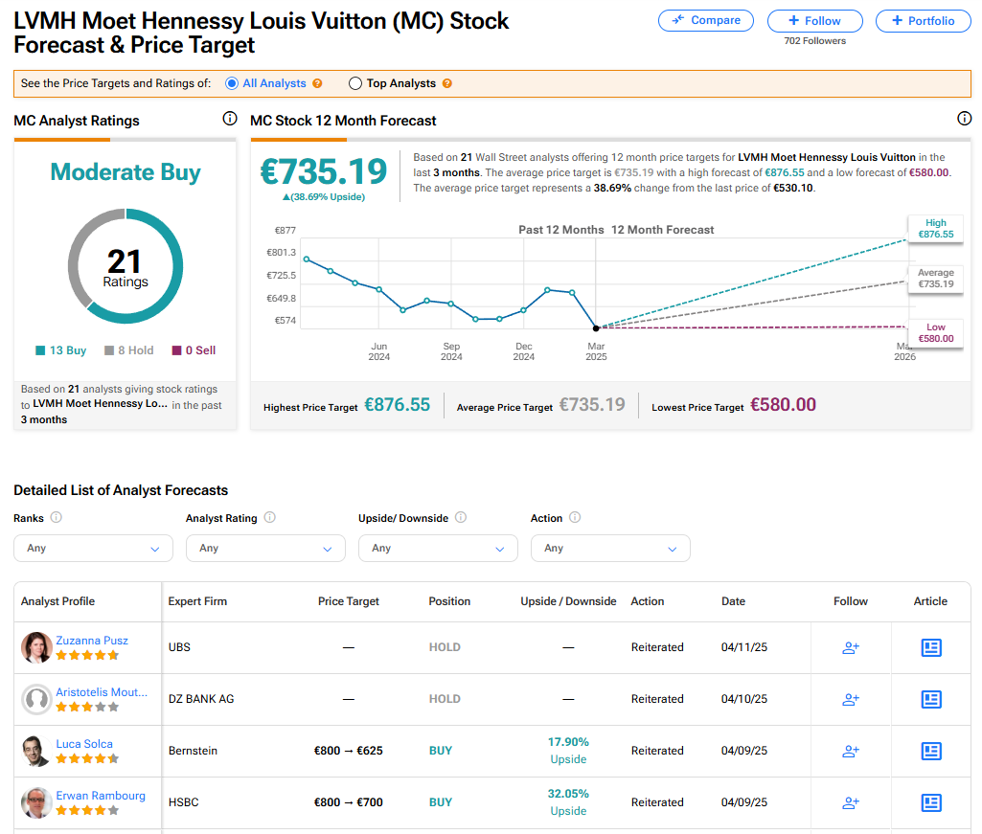This screenshot has height=834, width=982.
Task: Click the Date column header
Action: point(733,601)
